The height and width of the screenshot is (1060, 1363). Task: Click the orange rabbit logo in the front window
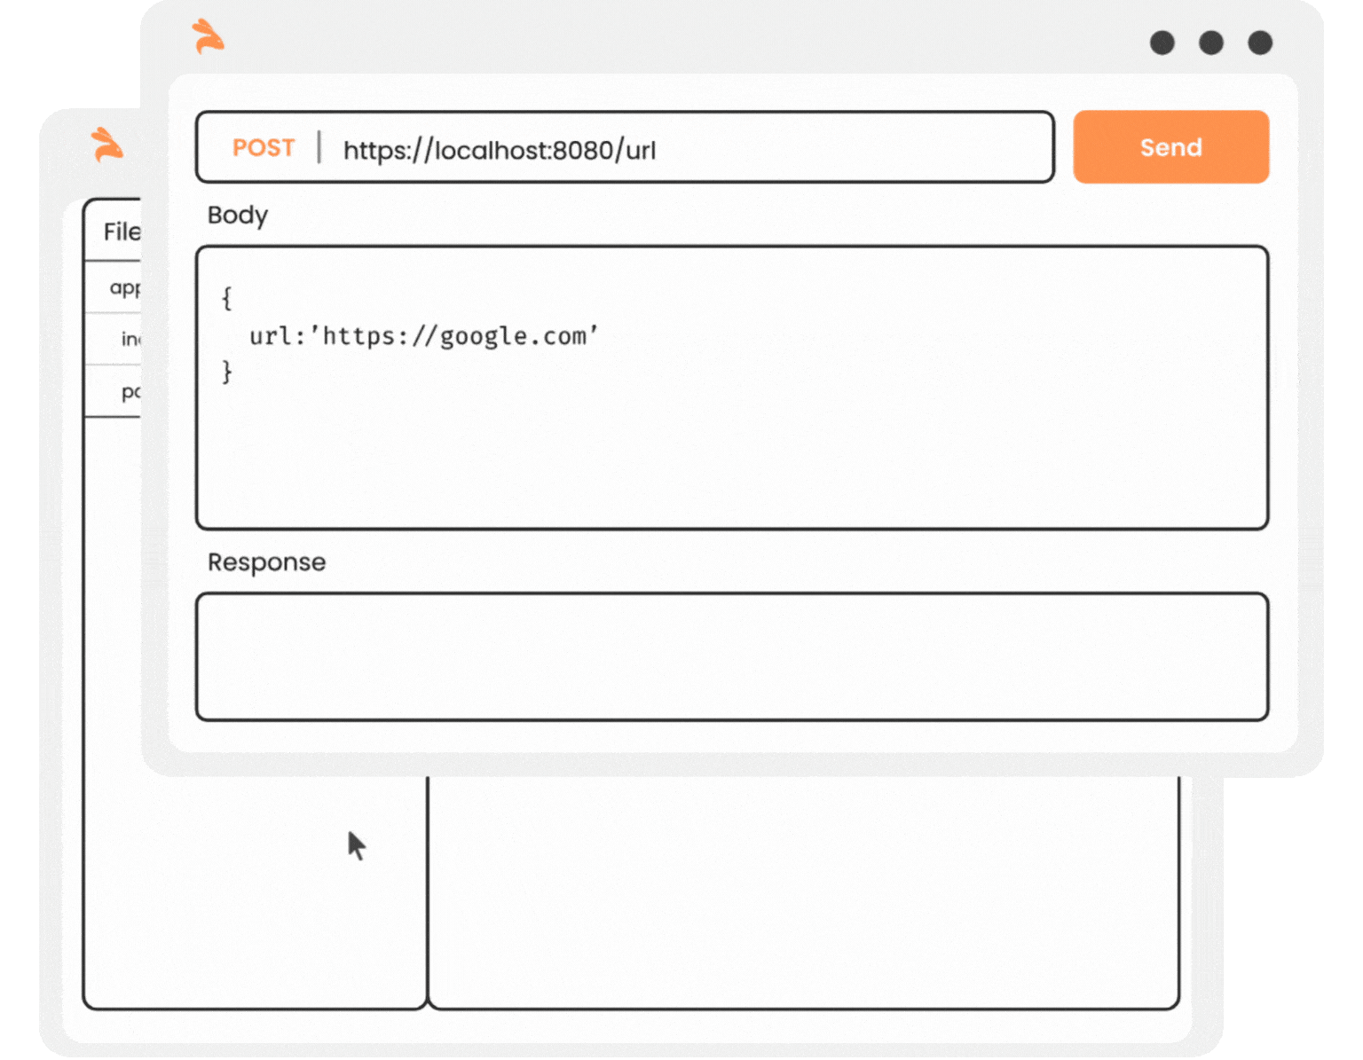[209, 36]
